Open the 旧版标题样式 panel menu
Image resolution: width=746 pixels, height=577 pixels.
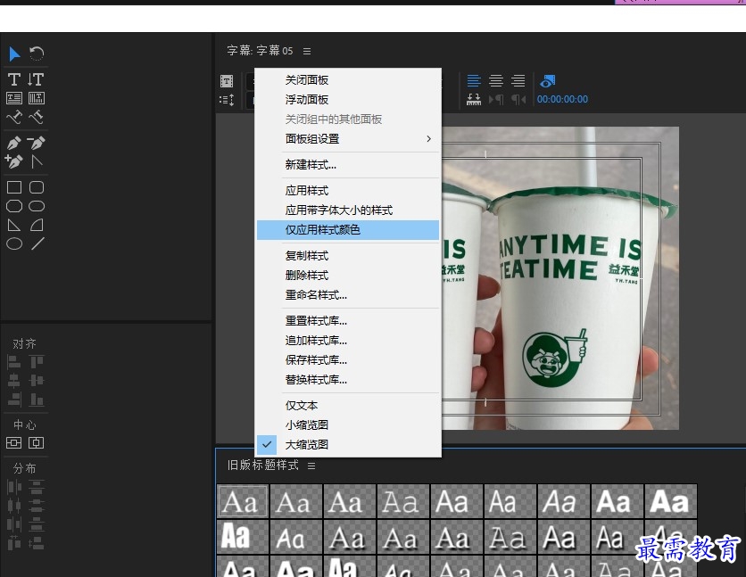(311, 466)
